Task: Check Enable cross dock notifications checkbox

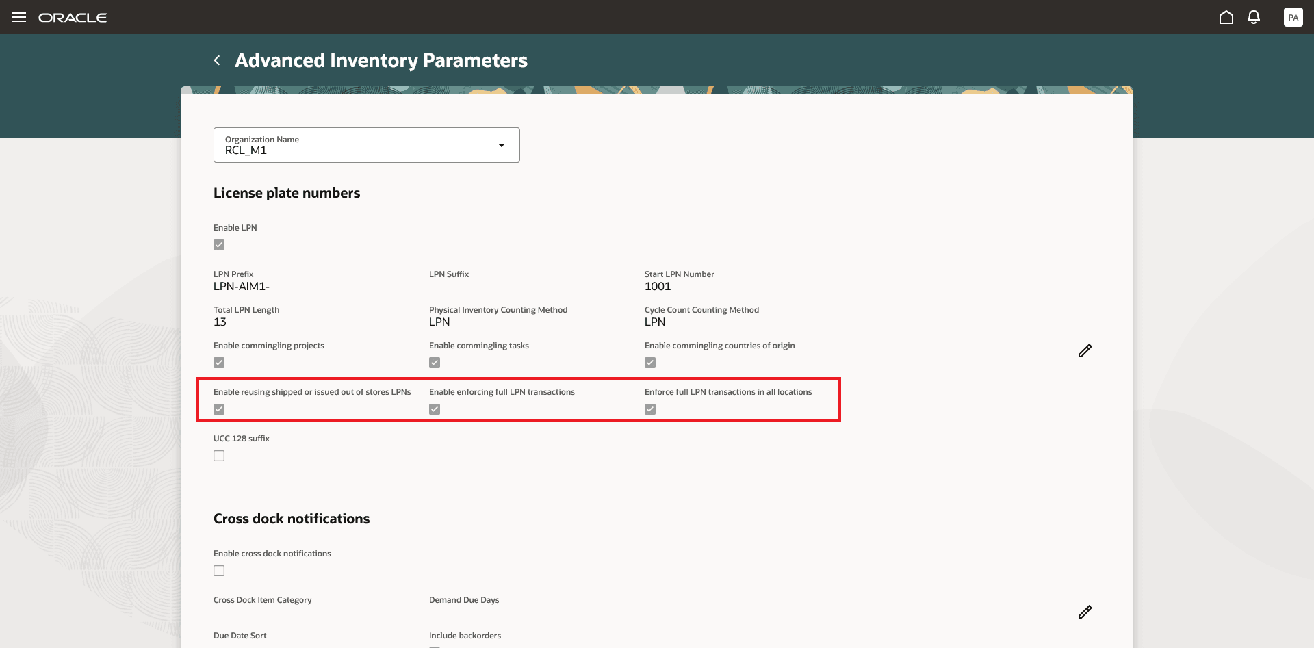Action: 219,571
